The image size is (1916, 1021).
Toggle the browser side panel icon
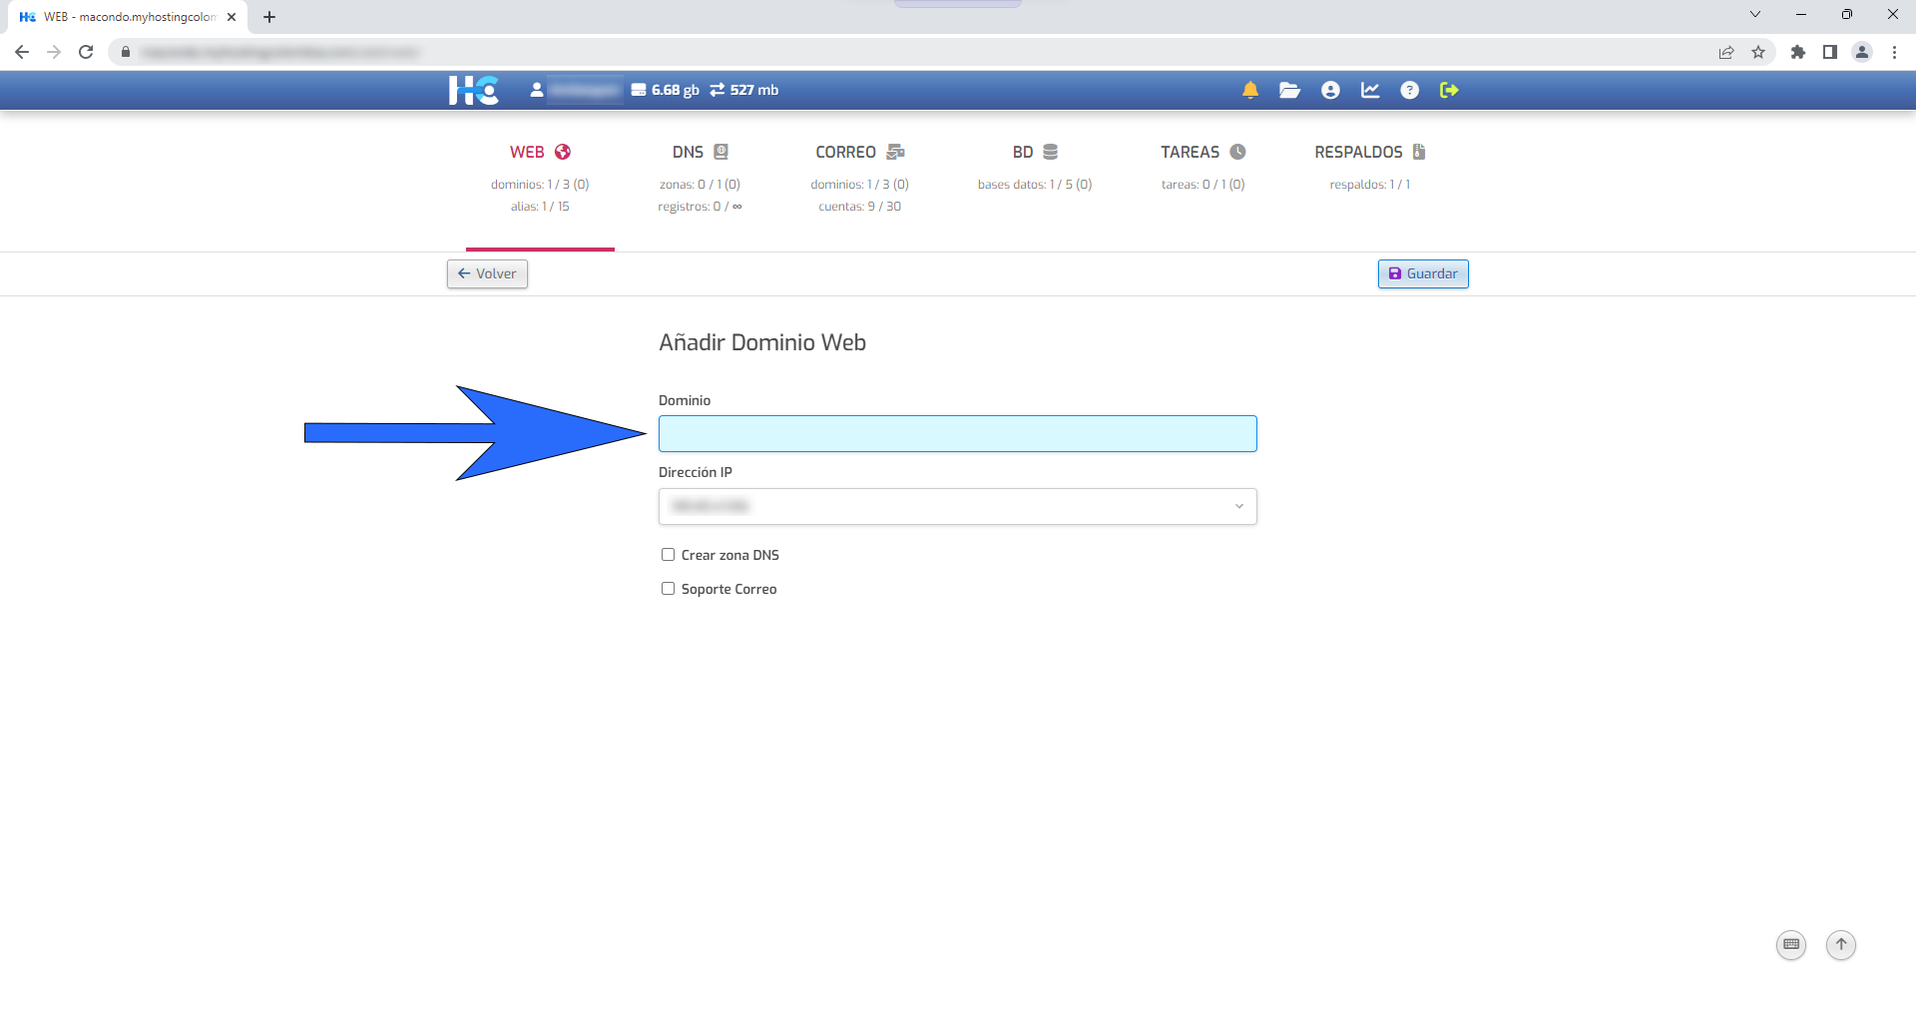click(x=1830, y=52)
